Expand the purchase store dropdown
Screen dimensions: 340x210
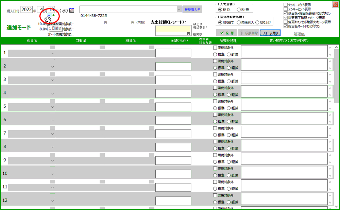point(179,10)
